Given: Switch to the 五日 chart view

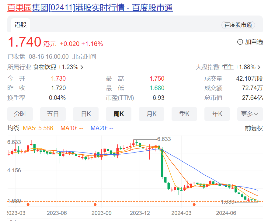Looking at the screenshot, I should tap(53, 114).
